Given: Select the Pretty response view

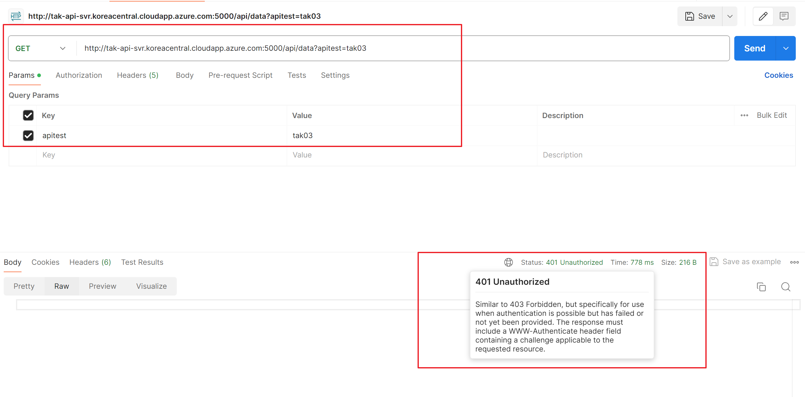Looking at the screenshot, I should 24,286.
